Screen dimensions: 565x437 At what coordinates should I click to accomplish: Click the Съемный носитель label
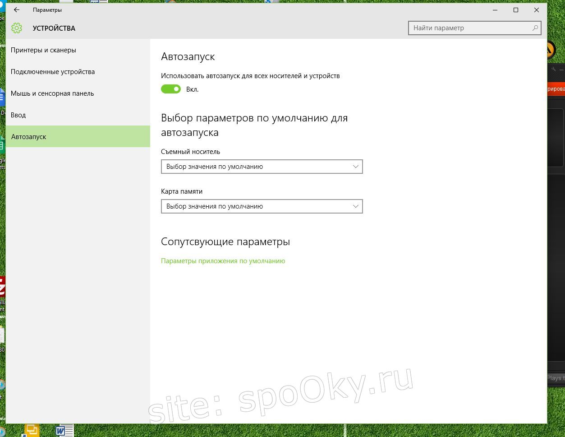coord(191,152)
